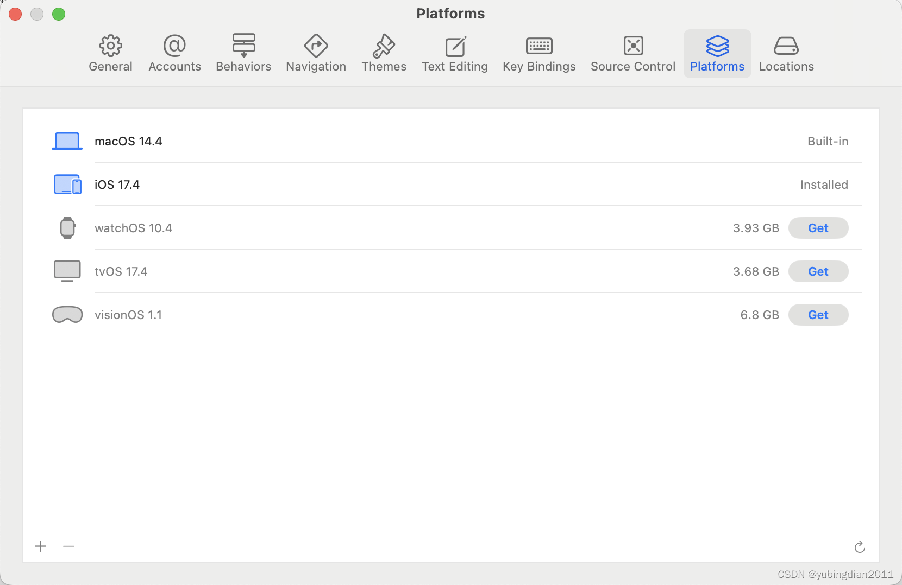Click the Built-in status label

(828, 141)
